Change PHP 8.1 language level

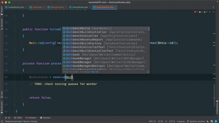click(152, 121)
